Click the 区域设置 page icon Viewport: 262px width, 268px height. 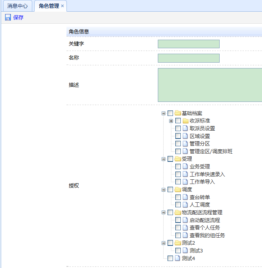[185, 136]
